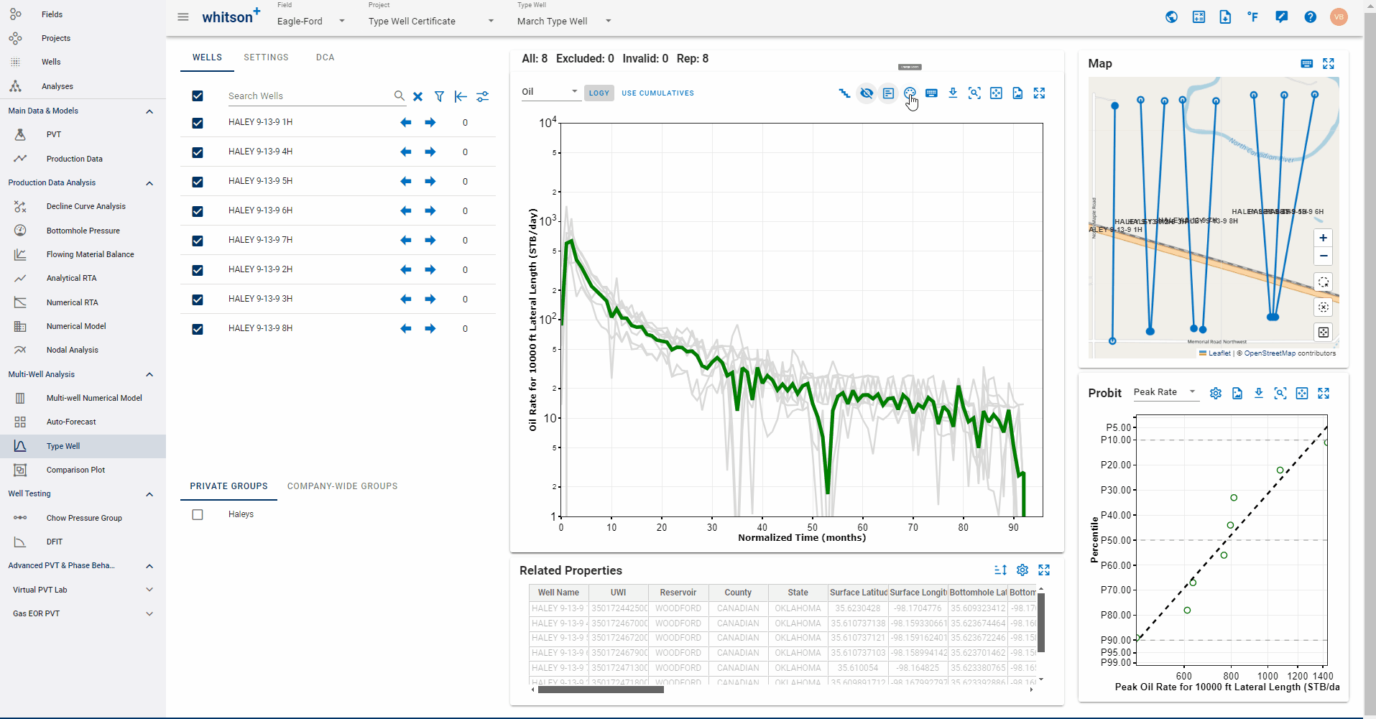Open the Leaflet link on the map
Viewport: 1376px width, 719px height.
pyautogui.click(x=1219, y=353)
